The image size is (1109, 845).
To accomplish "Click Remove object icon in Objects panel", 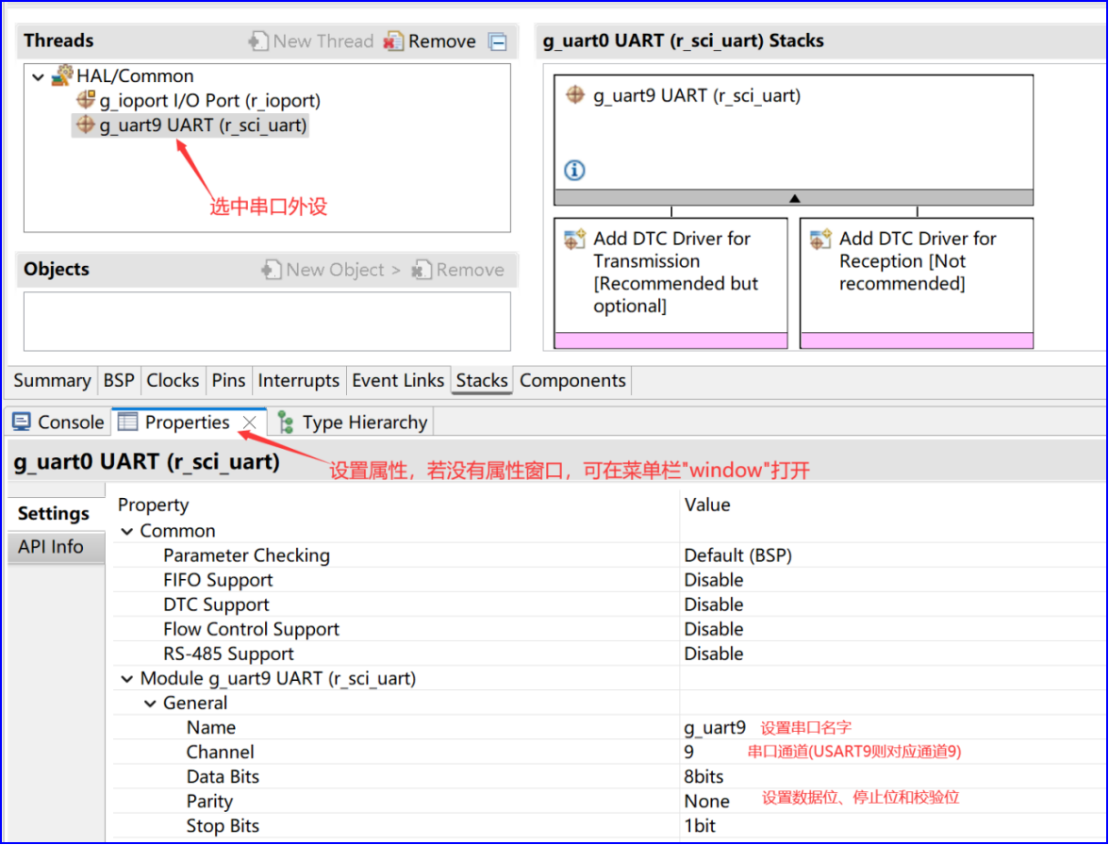I will 422,270.
